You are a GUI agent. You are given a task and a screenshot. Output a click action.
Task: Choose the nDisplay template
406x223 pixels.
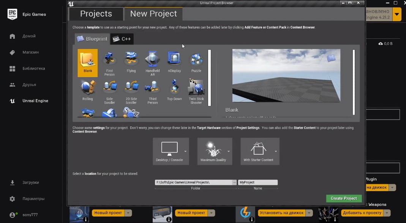click(174, 62)
